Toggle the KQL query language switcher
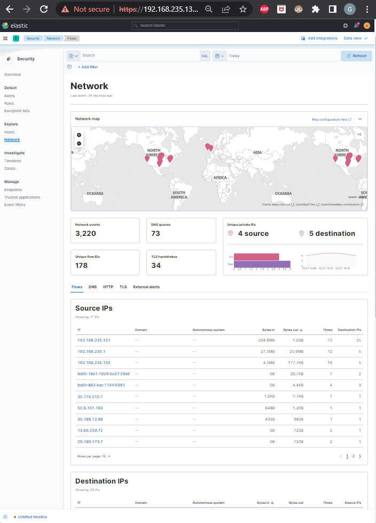 tap(205, 56)
